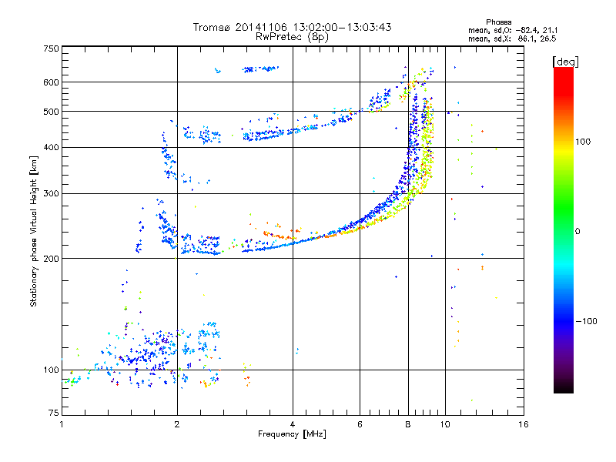Click the plot title 'Tromsø 20141106 13:02:00-13:03:43'
Screen dimensions: 616x462
[292, 27]
